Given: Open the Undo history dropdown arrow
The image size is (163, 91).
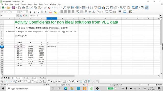Looking at the screenshot, I should [x=56, y=8].
